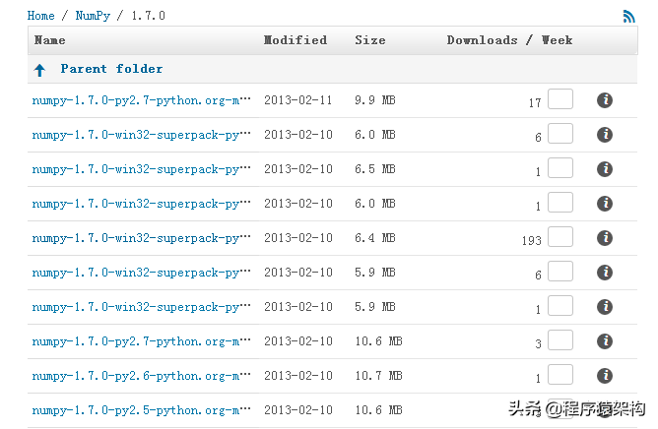Navigate to Parent folder

pos(111,69)
